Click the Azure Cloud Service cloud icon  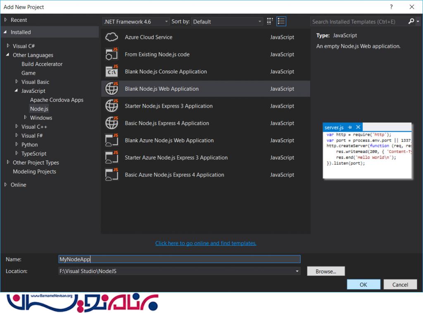(112, 37)
